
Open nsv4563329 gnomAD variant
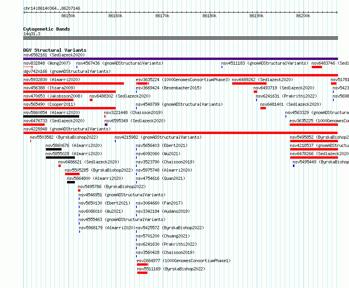point(317,112)
